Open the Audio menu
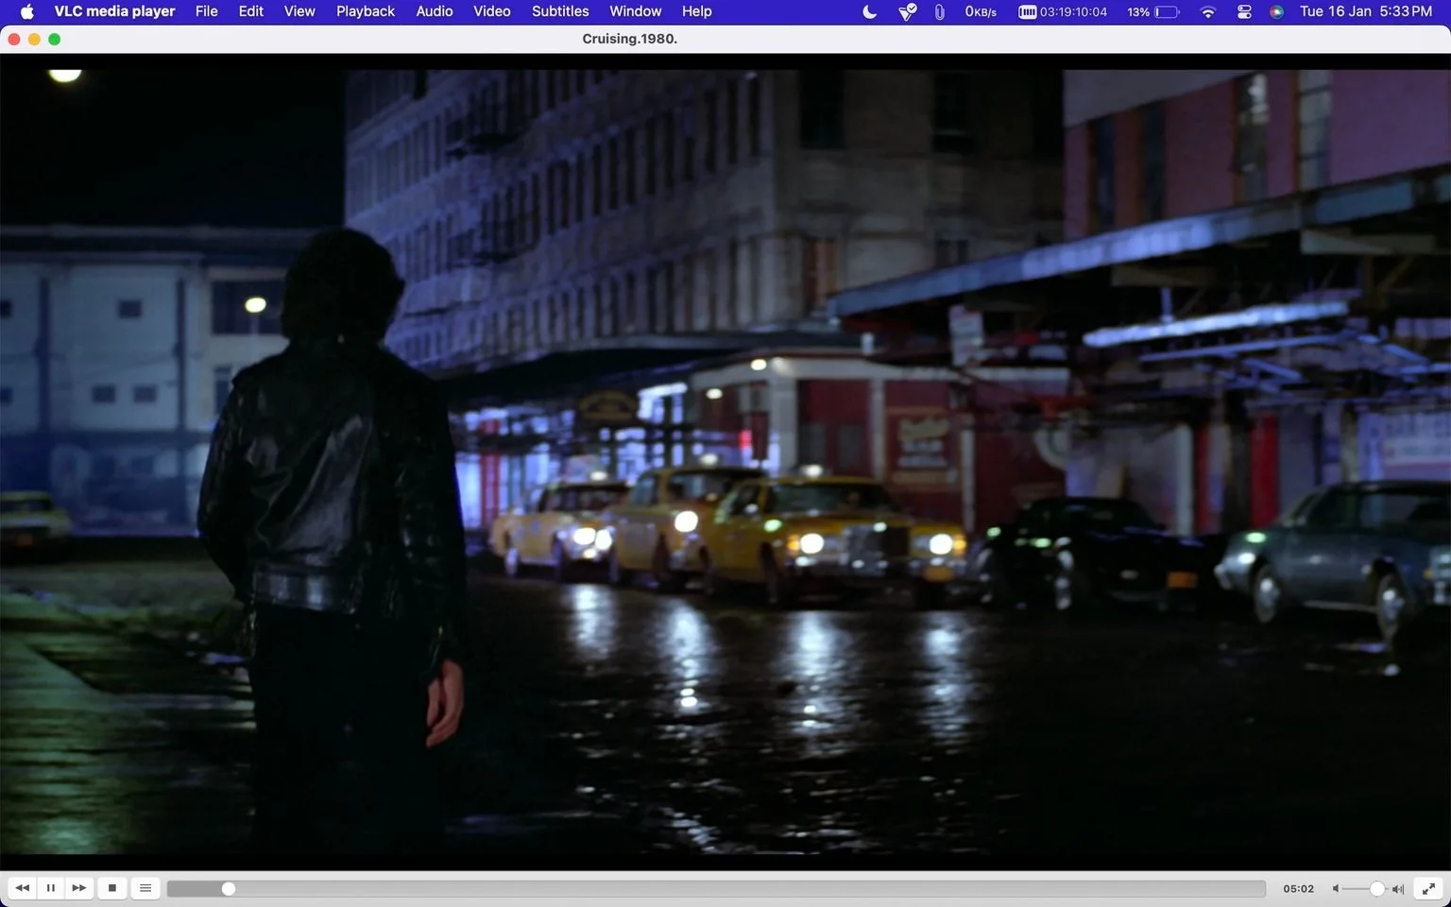The image size is (1451, 907). point(435,11)
